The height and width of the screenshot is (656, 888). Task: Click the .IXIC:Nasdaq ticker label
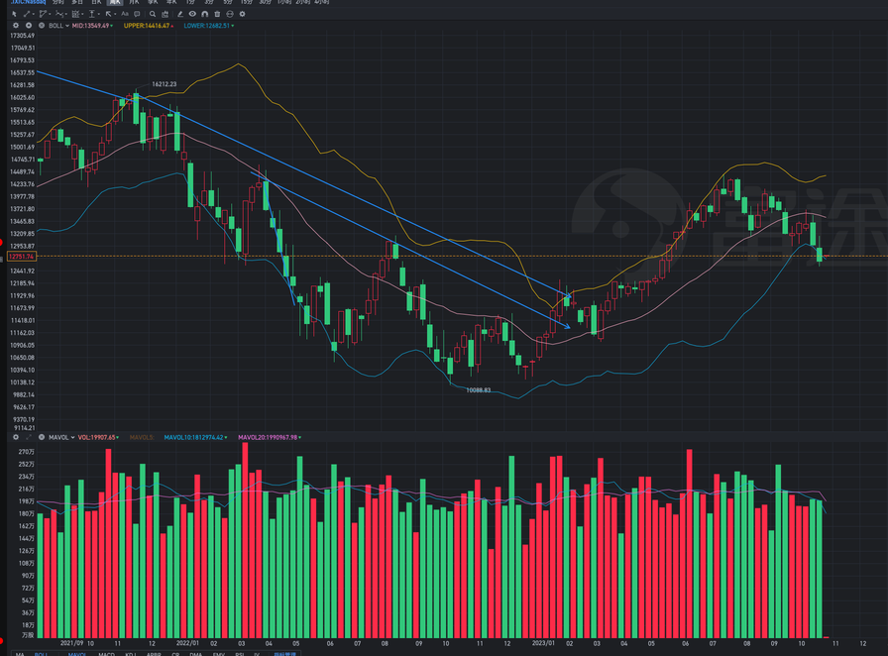29,2
